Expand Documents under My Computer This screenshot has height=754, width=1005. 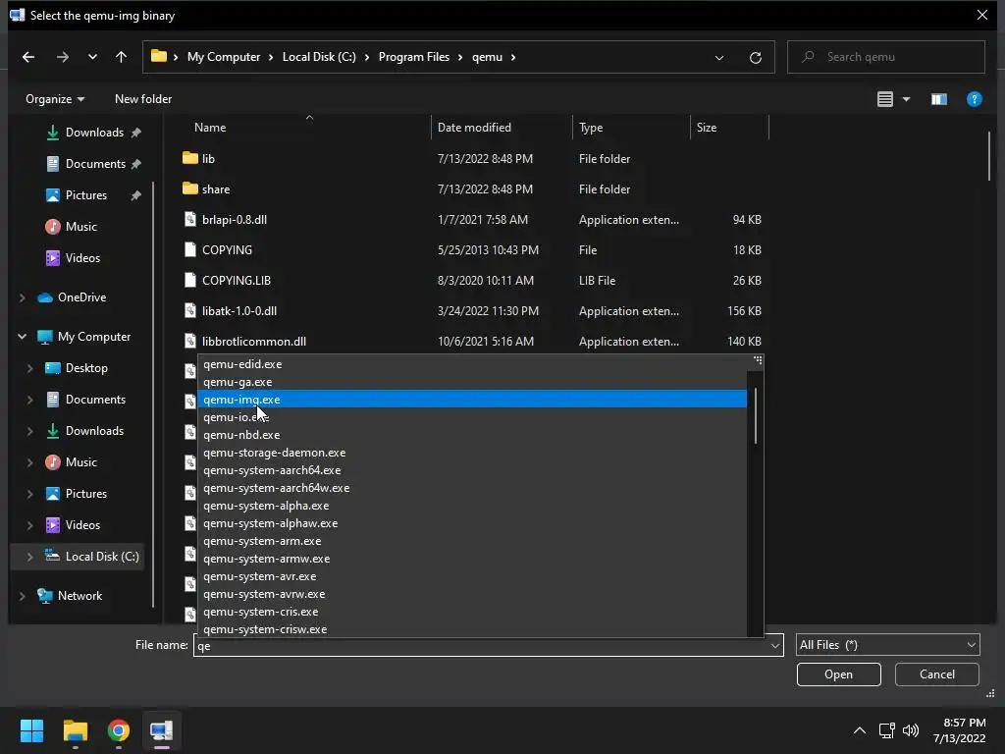coord(30,400)
